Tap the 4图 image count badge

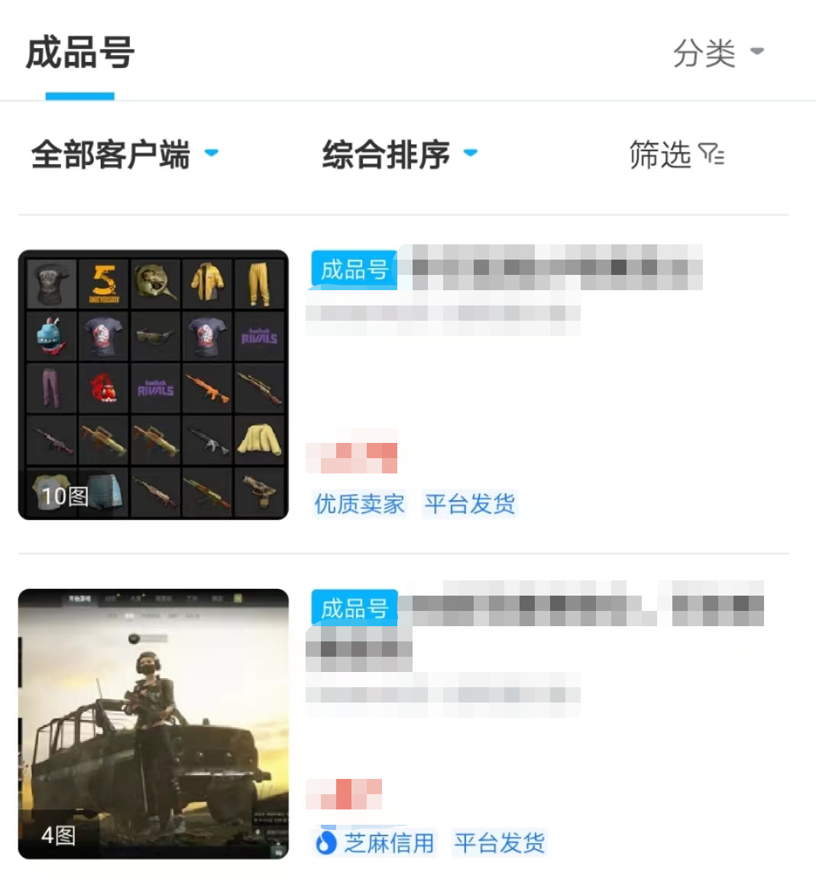coord(58,835)
